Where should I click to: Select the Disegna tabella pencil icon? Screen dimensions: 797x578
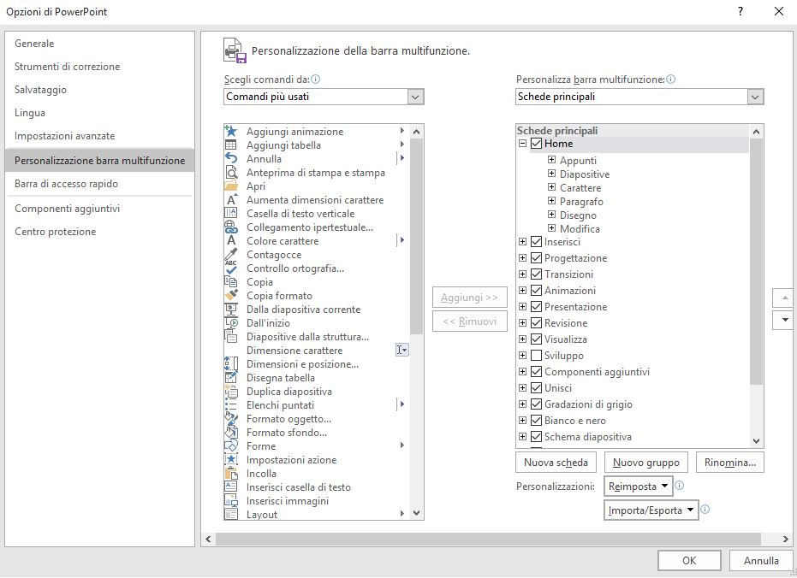pos(231,378)
